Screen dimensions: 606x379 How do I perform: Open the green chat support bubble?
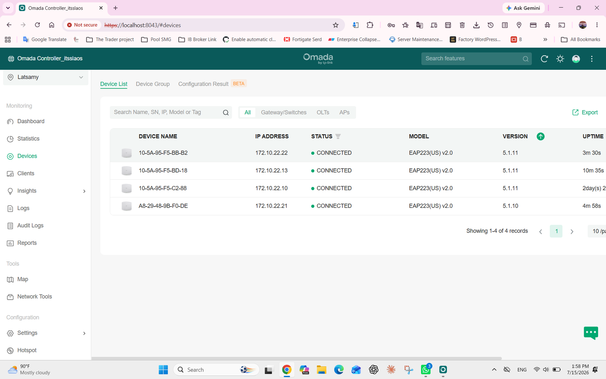click(591, 333)
